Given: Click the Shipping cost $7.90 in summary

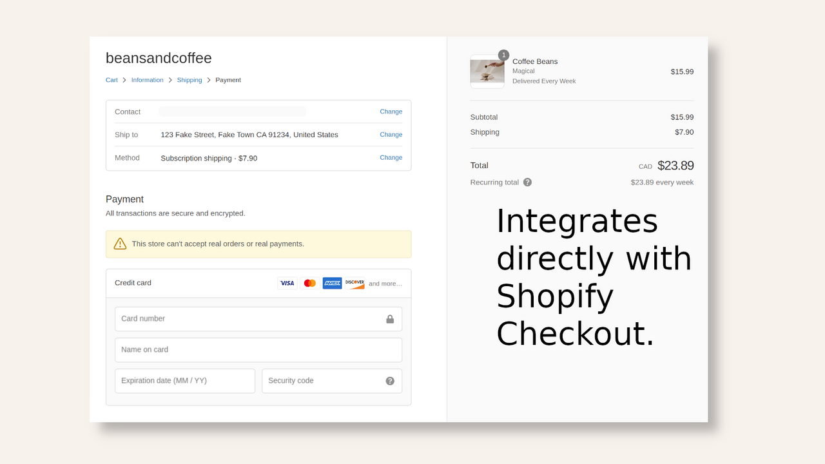Looking at the screenshot, I should [684, 132].
